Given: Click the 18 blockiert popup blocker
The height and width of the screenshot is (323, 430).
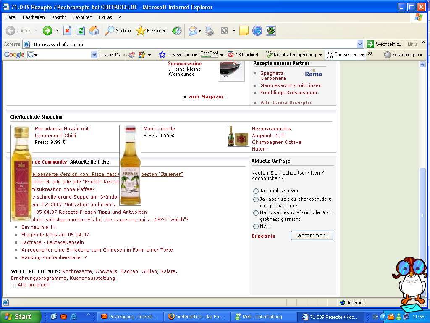Looking at the screenshot, I should point(243,55).
